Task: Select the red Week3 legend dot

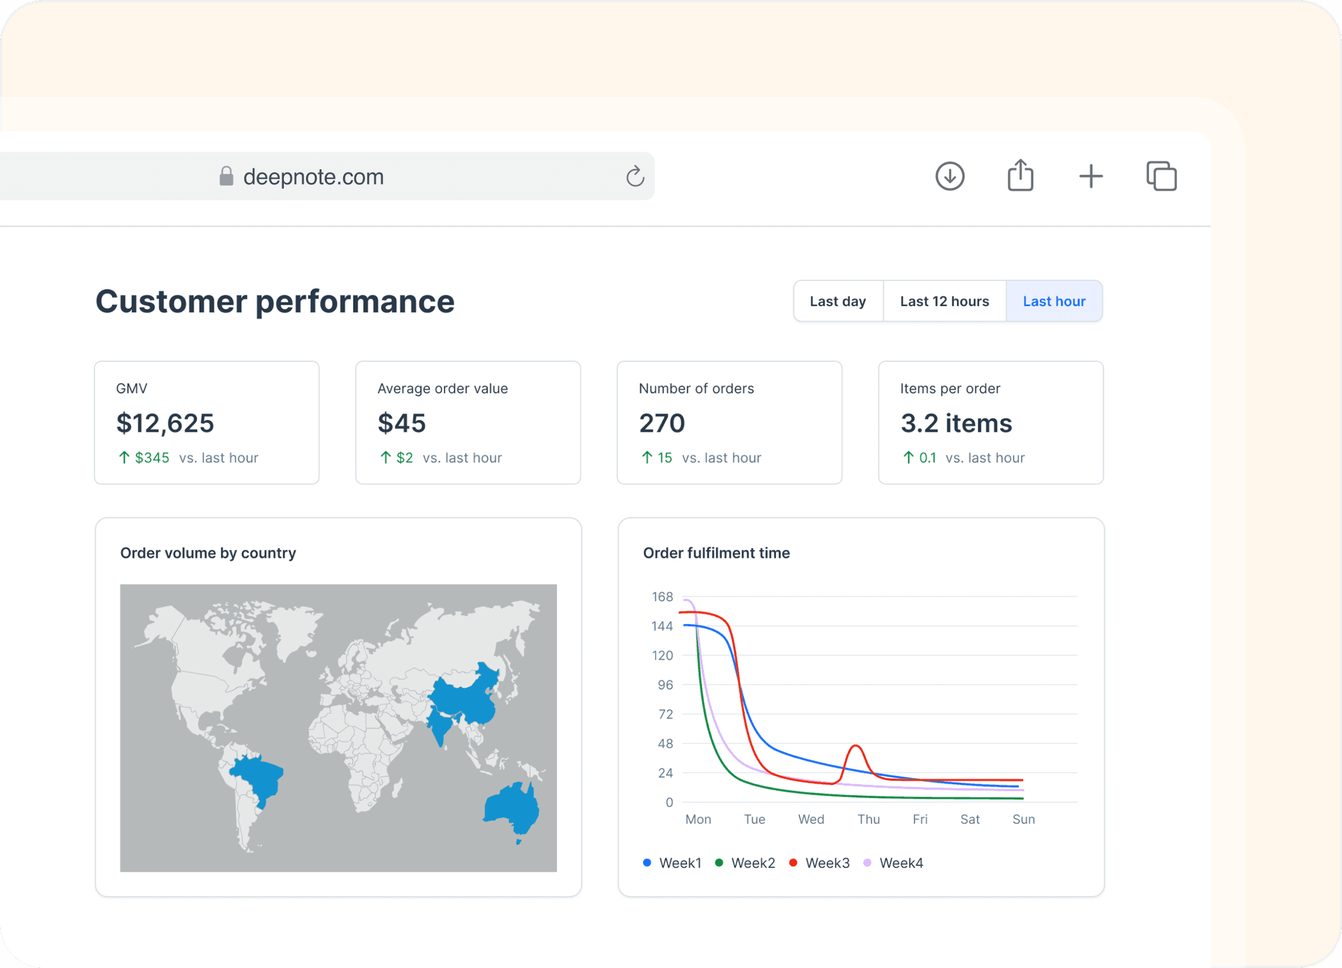Action: point(793,862)
